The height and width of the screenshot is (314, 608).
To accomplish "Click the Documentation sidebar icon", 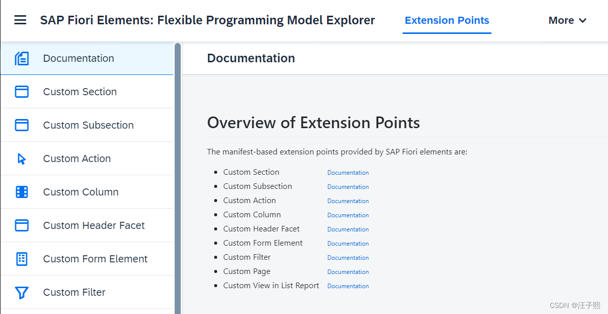I will tap(22, 58).
